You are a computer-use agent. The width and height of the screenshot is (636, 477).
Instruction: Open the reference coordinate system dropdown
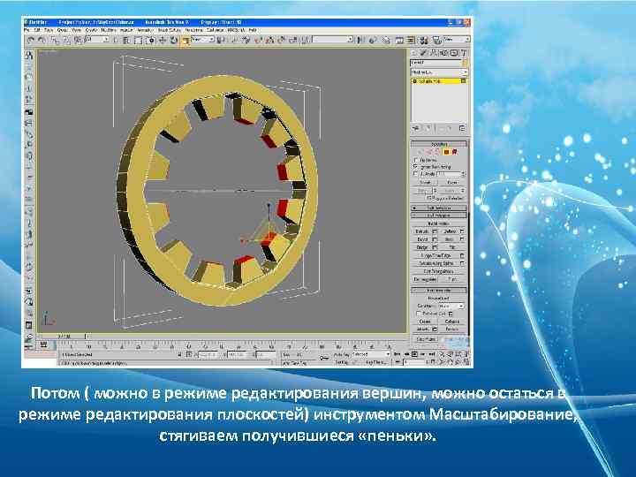click(x=202, y=40)
